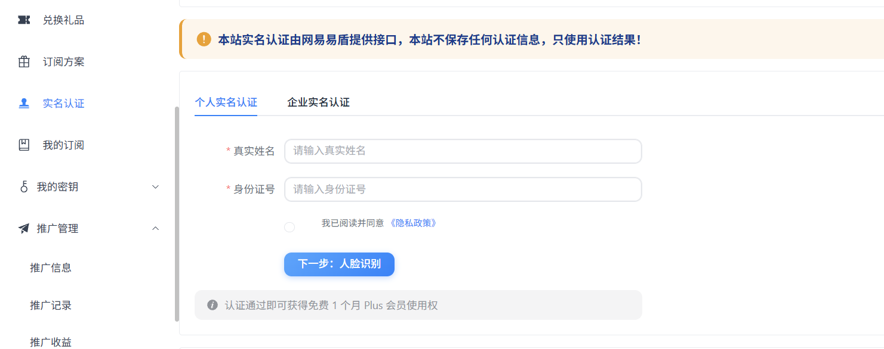Focus the 身份证号 input field

(463, 189)
